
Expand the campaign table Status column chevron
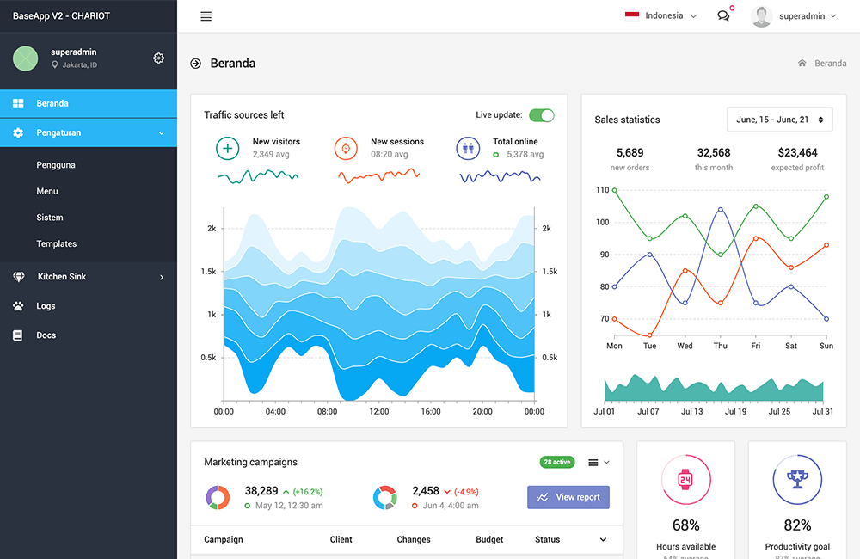pos(603,540)
